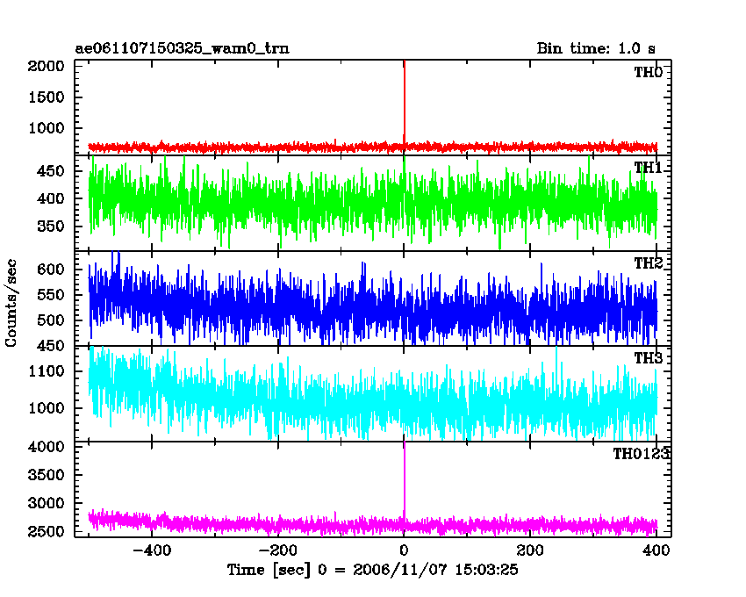746x597 pixels.
Task: Click the 600 tick label in TH2 panel
Action: [x=50, y=270]
